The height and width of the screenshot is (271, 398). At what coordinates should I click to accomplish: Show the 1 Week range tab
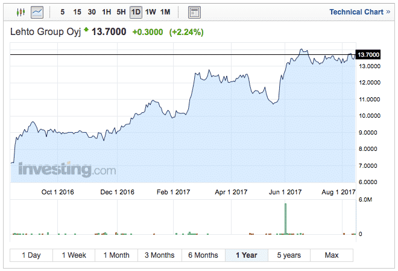point(74,255)
